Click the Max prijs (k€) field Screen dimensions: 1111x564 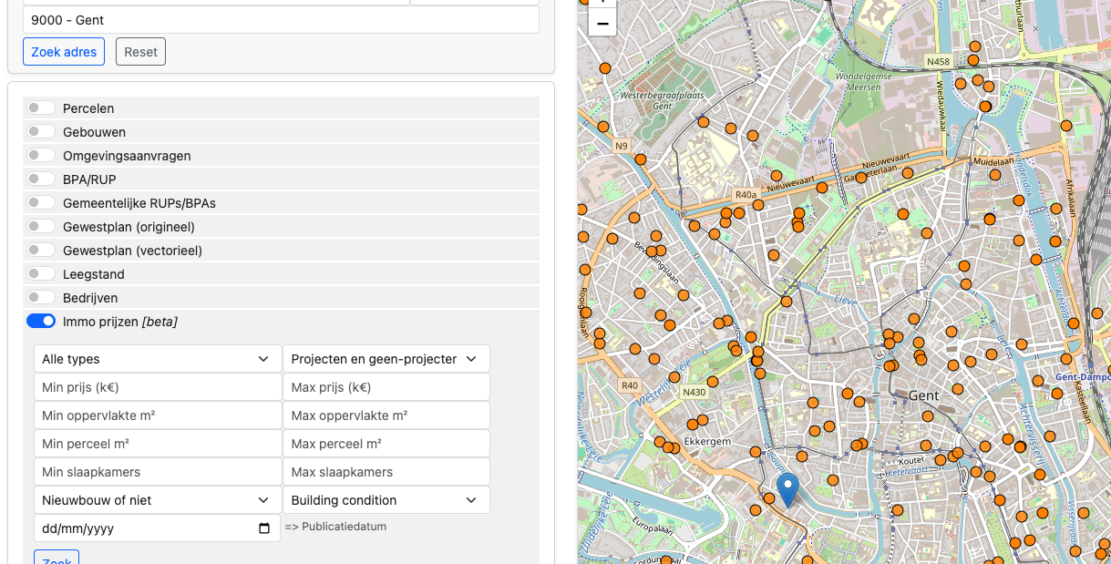click(x=386, y=387)
